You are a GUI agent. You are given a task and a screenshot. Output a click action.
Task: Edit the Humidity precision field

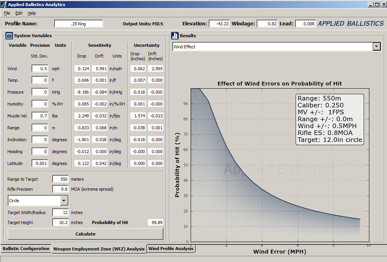point(40,104)
